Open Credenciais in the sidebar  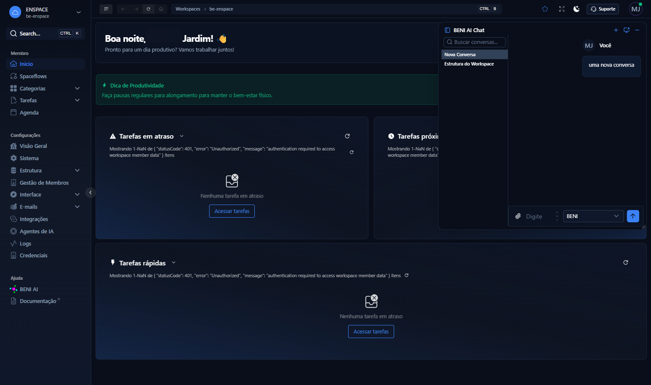click(x=46, y=255)
